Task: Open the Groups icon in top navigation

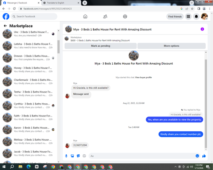Action: pyautogui.click(x=125, y=17)
